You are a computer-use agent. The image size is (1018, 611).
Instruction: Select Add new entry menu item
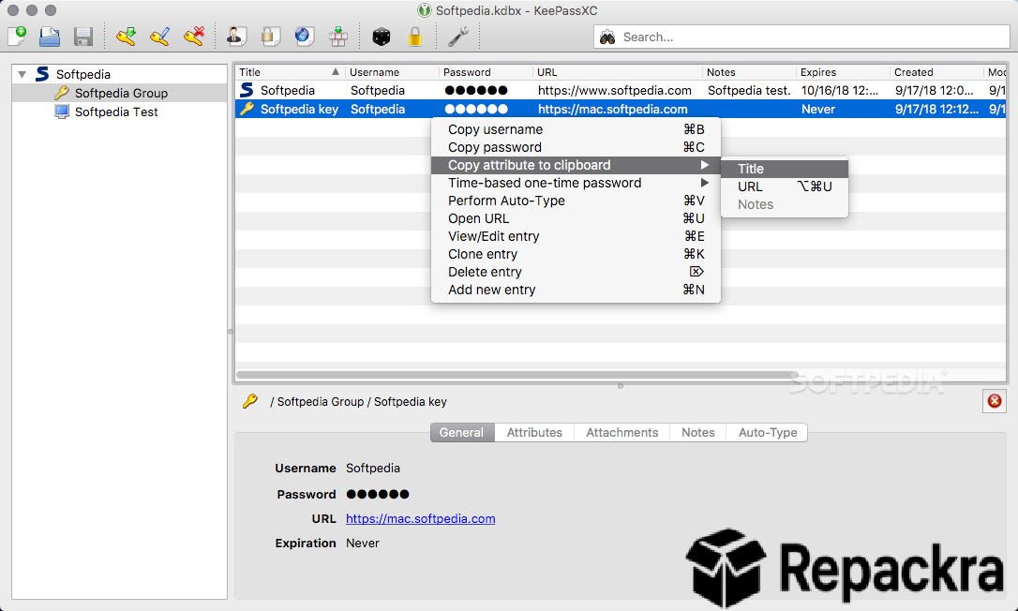pos(576,290)
